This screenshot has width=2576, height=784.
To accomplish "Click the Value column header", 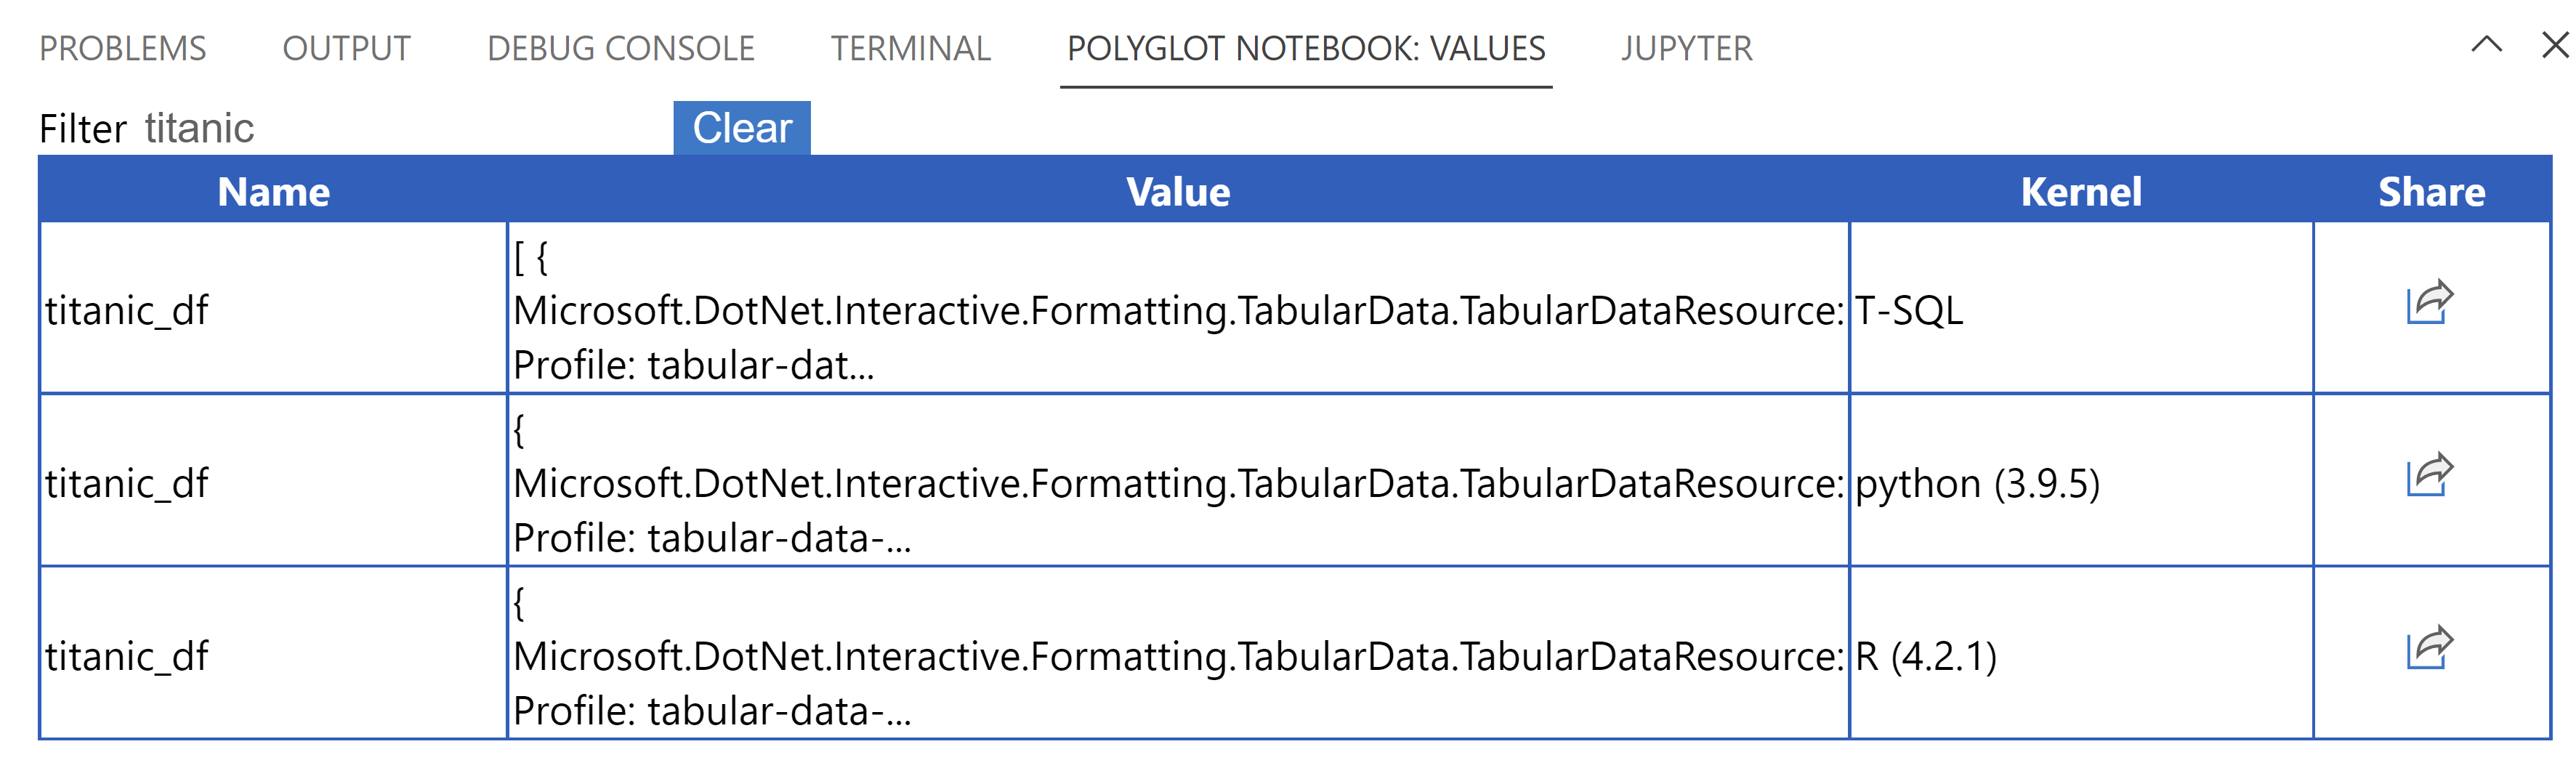I will pyautogui.click(x=1178, y=192).
